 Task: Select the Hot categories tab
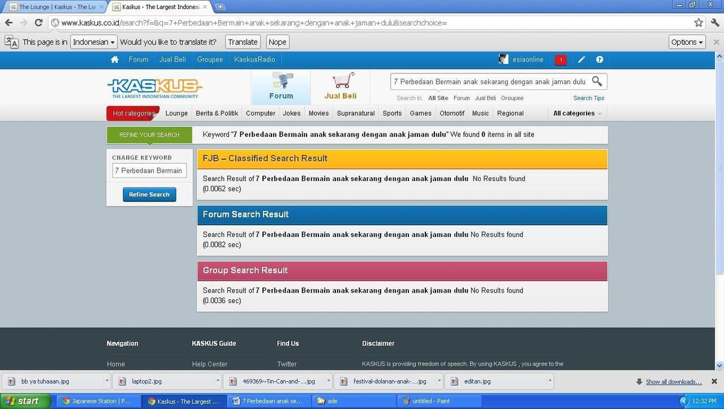point(133,113)
